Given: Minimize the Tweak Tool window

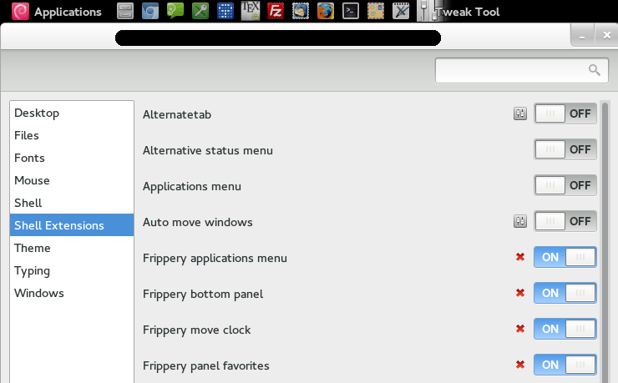Looking at the screenshot, I should pos(582,36).
